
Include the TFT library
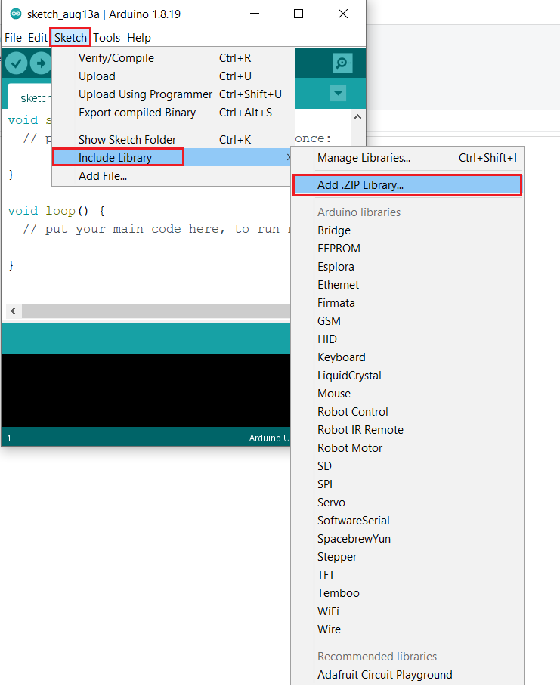point(407,575)
